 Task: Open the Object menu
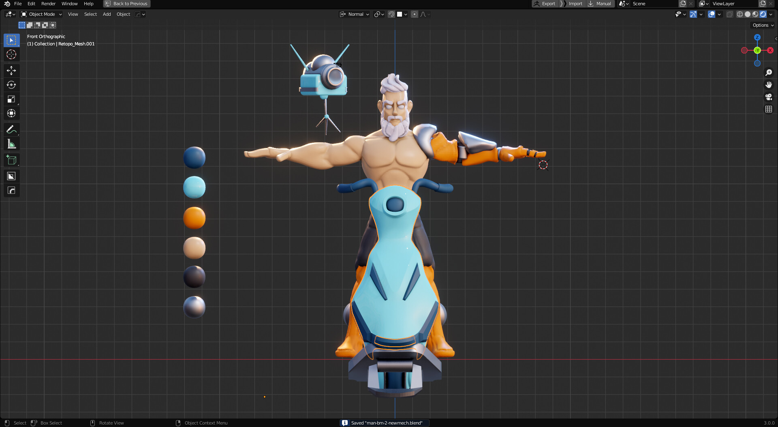[123, 14]
